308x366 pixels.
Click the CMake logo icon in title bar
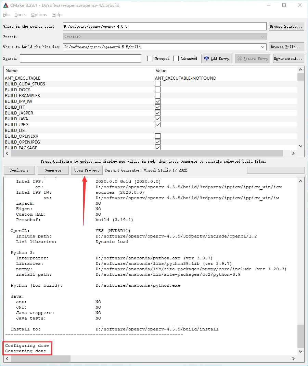tap(5, 5)
